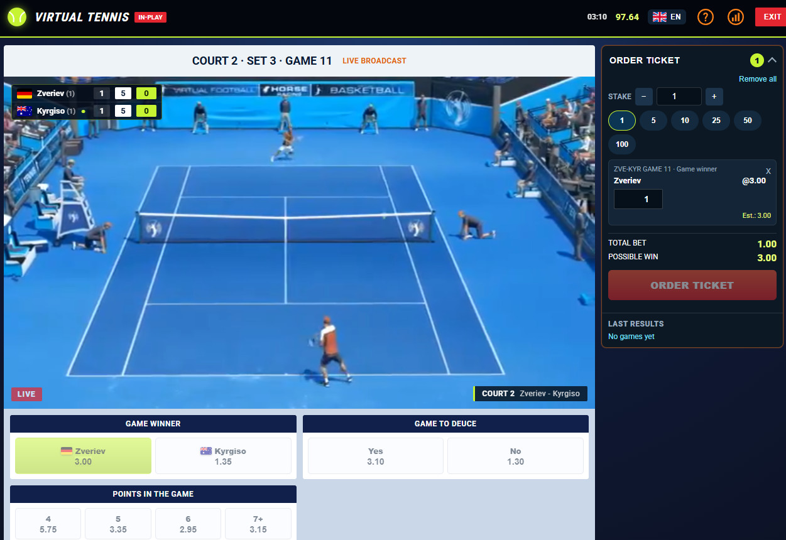The height and width of the screenshot is (540, 786).
Task: Select stake chip 100
Action: coord(622,144)
